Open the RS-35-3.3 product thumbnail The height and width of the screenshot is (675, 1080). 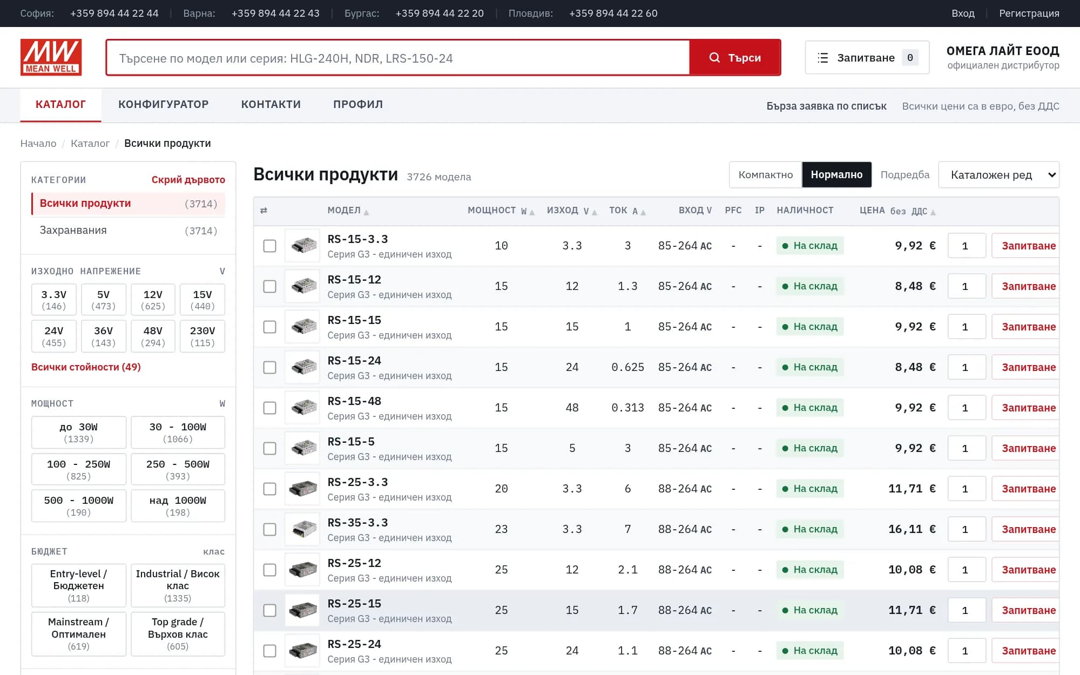tap(302, 529)
